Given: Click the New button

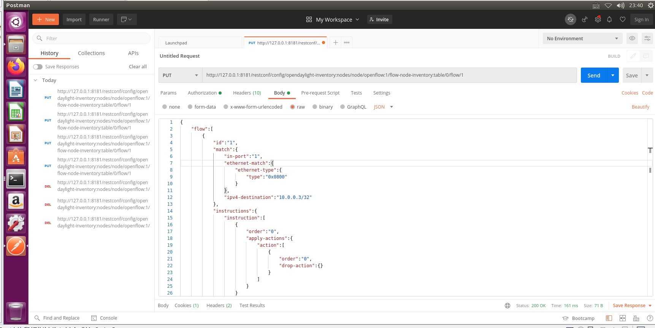Looking at the screenshot, I should point(46,19).
